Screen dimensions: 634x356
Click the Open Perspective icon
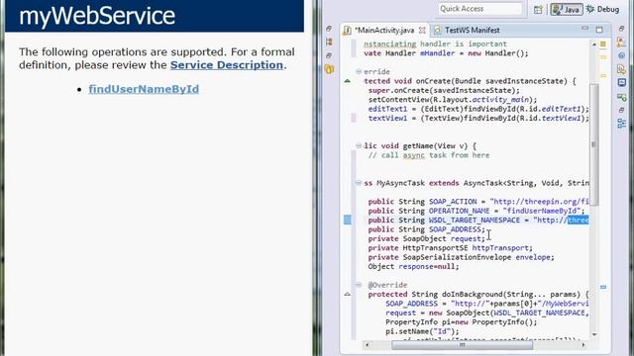point(538,9)
